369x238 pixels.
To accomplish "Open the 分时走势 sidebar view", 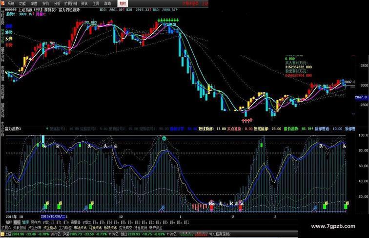I will point(2,19).
